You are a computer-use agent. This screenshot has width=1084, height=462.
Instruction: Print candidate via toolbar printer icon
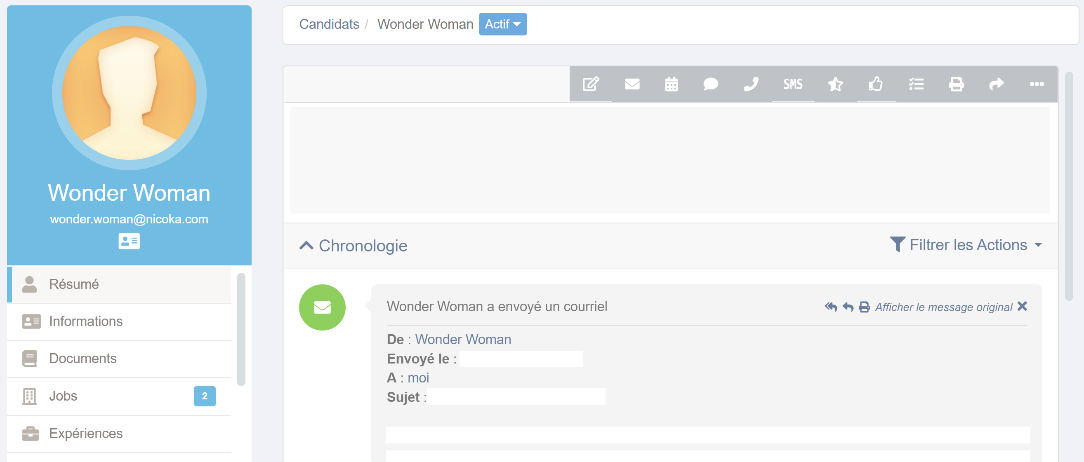pyautogui.click(x=956, y=84)
